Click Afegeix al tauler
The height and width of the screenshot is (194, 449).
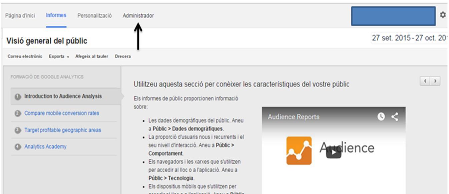pyautogui.click(x=92, y=56)
